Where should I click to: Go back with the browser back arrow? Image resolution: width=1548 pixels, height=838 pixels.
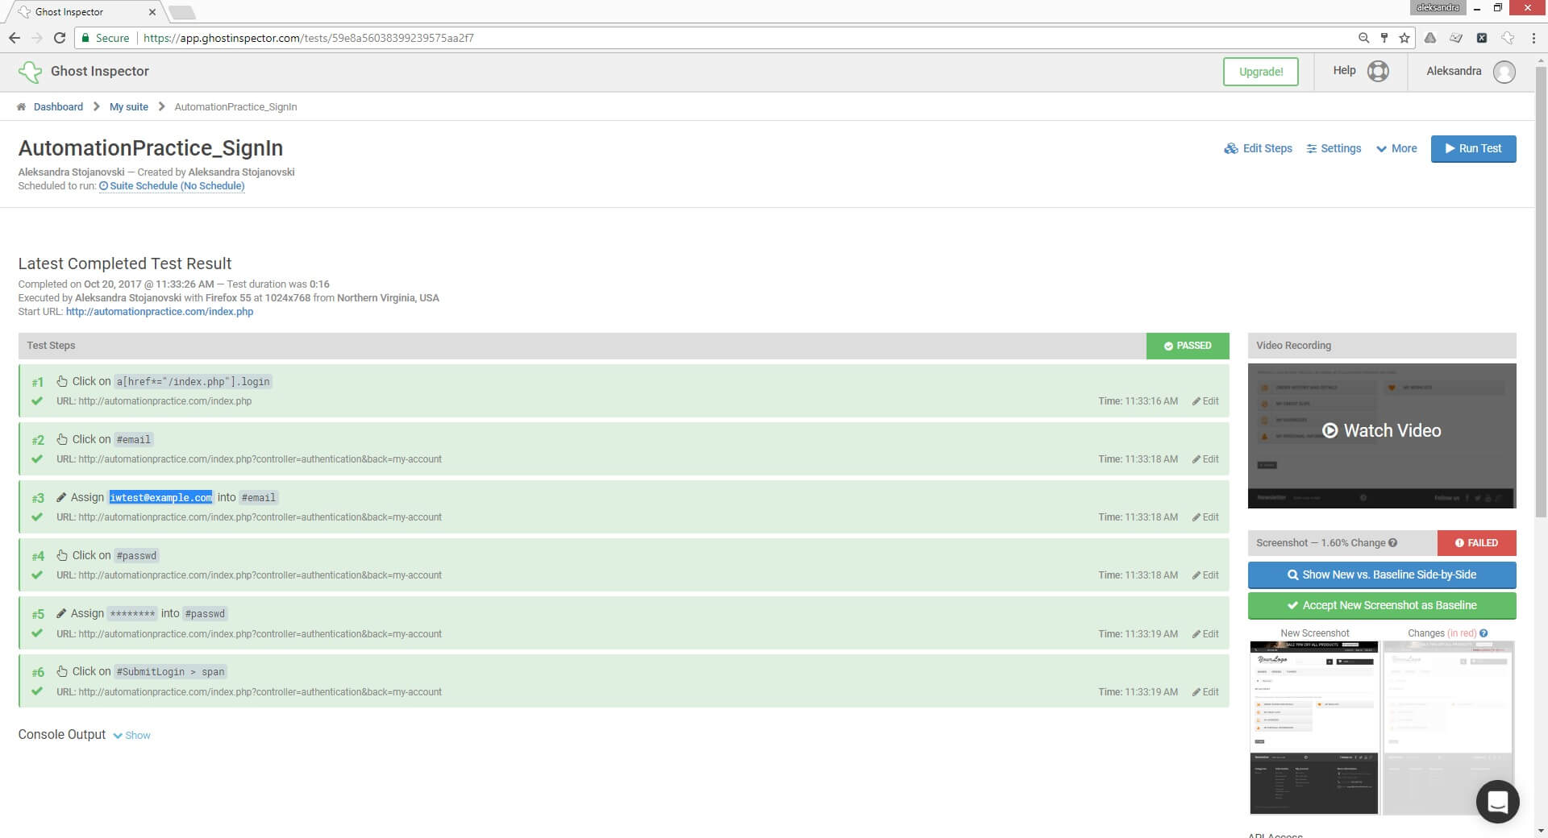point(15,38)
